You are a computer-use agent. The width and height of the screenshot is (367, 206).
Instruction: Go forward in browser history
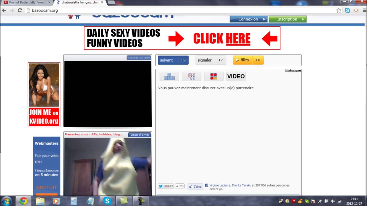point(12,10)
